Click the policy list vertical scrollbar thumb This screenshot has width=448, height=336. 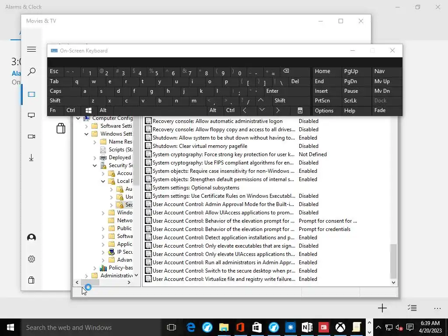[x=393, y=261]
